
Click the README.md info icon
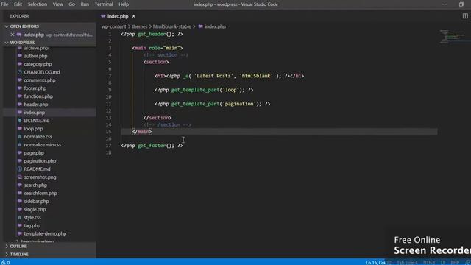tap(20, 169)
